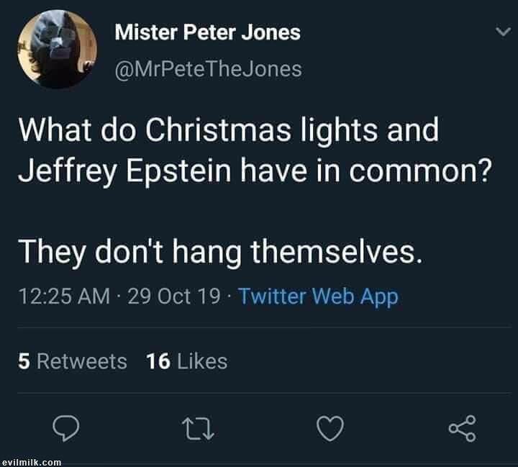This screenshot has height=467, width=518.
Task: Click the Mister Peter Jones display name
Action: (x=207, y=32)
